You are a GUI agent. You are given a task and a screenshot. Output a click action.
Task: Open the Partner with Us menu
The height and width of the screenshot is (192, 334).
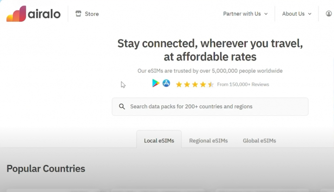(x=242, y=14)
